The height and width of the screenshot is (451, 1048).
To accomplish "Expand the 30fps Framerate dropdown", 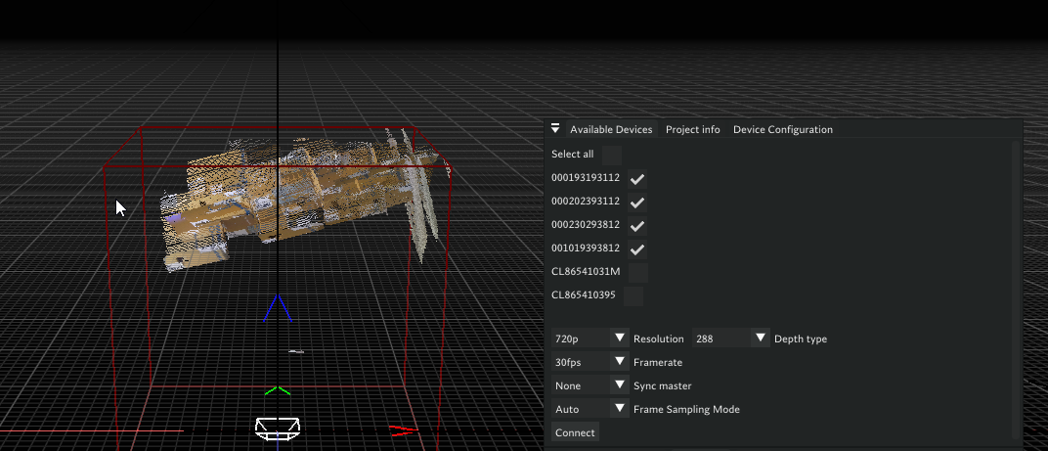I will pyautogui.click(x=618, y=362).
